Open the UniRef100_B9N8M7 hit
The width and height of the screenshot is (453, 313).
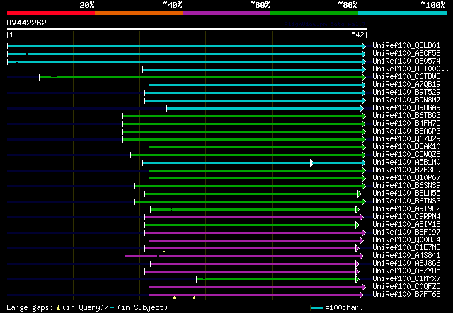point(406,100)
